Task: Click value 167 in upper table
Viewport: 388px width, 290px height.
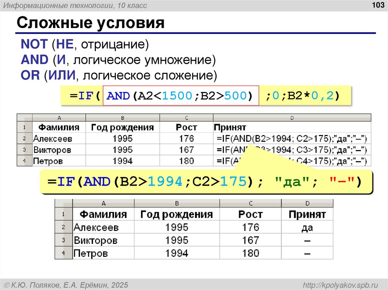Action: [186, 150]
